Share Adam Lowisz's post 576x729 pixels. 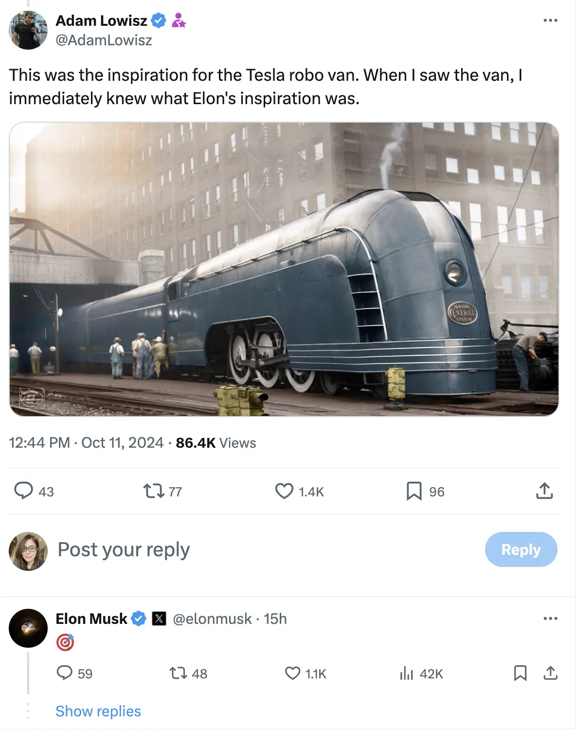point(544,491)
